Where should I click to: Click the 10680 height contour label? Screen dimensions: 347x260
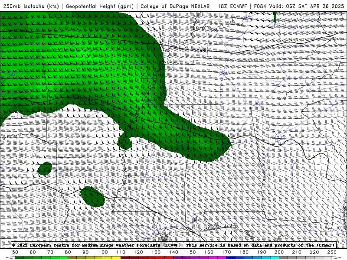(201, 50)
